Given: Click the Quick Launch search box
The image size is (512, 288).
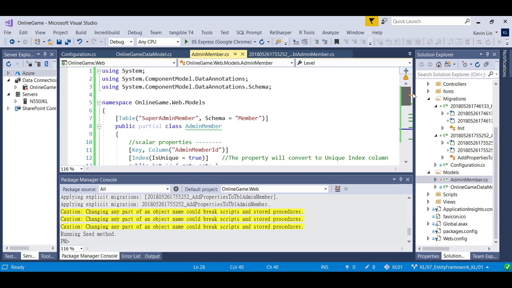Looking at the screenshot, I should pyautogui.click(x=427, y=21).
